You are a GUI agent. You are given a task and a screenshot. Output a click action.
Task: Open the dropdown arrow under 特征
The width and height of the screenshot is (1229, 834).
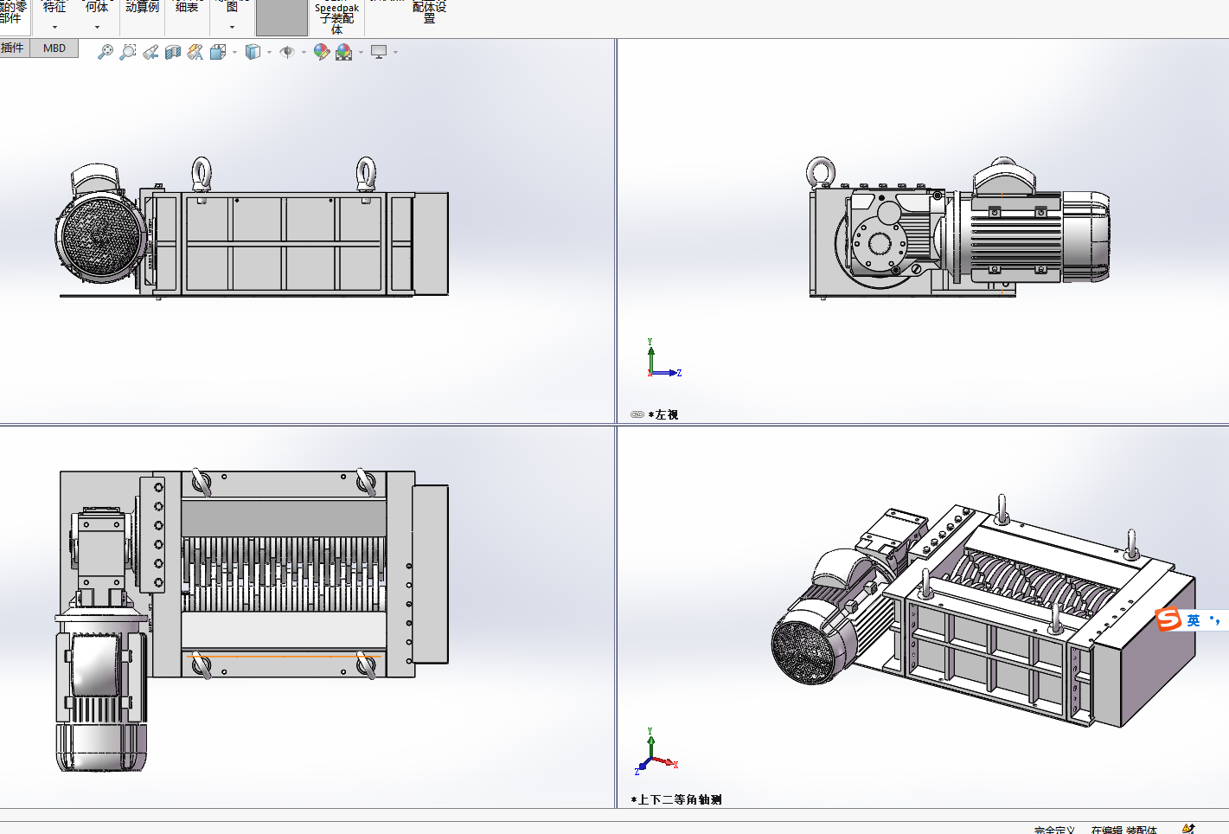click(x=54, y=27)
